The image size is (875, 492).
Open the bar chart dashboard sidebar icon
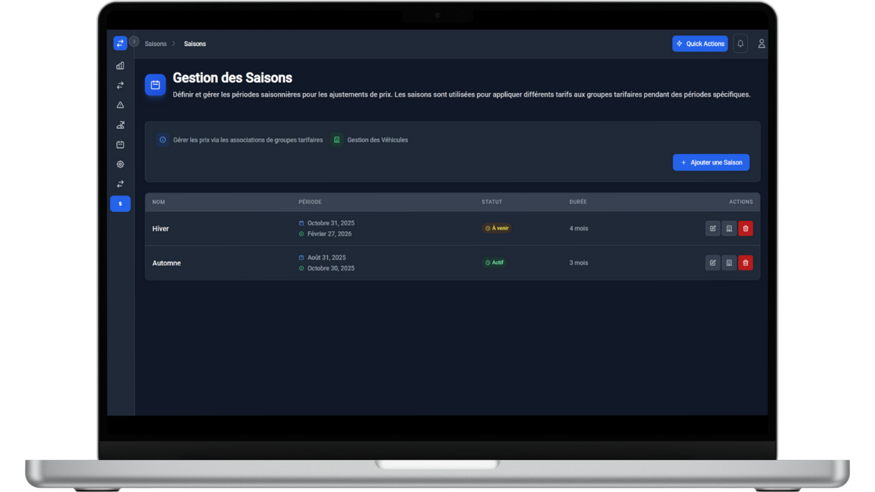[120, 65]
